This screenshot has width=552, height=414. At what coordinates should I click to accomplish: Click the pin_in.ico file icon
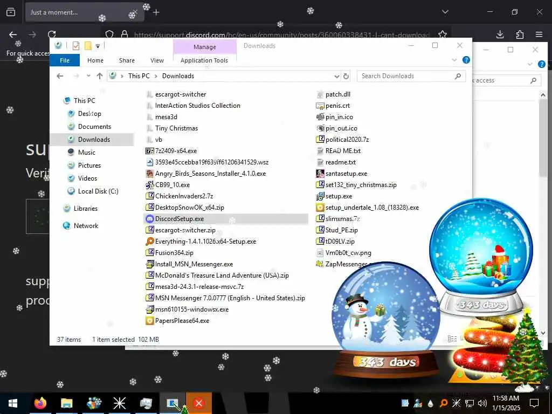[320, 116]
